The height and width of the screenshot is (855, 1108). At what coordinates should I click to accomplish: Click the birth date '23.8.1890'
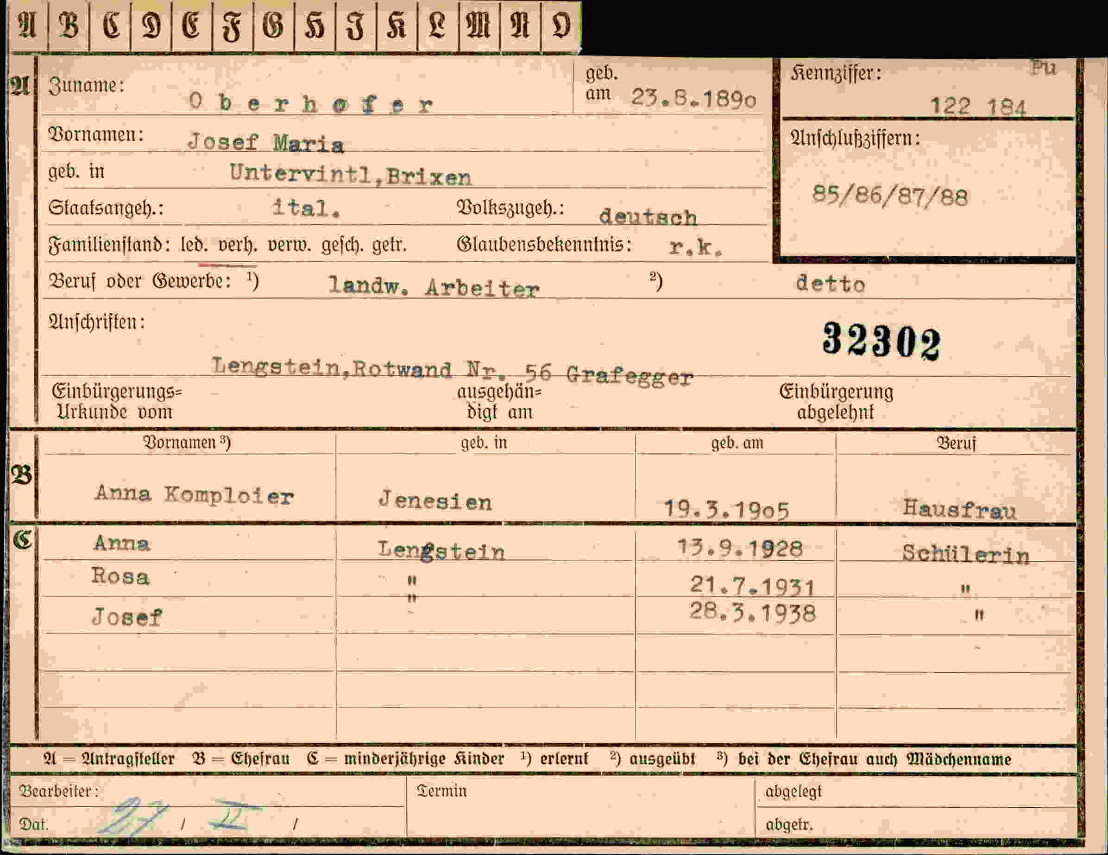click(693, 98)
